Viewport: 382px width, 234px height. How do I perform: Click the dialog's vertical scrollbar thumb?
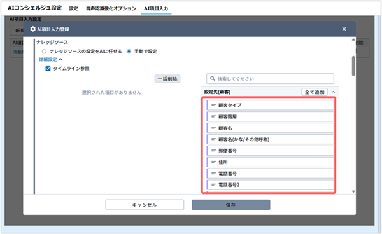click(x=353, y=65)
